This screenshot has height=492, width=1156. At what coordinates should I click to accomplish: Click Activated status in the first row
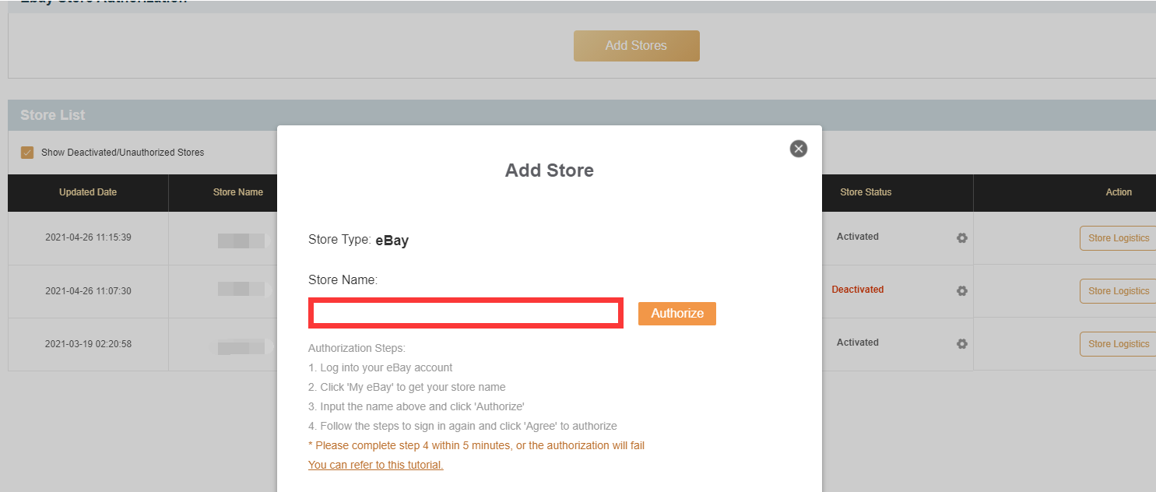point(857,237)
